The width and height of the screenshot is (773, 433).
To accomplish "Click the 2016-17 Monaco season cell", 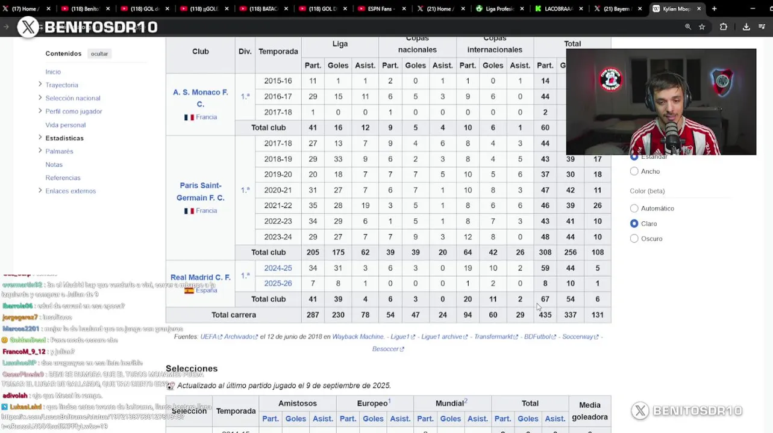I will click(278, 96).
